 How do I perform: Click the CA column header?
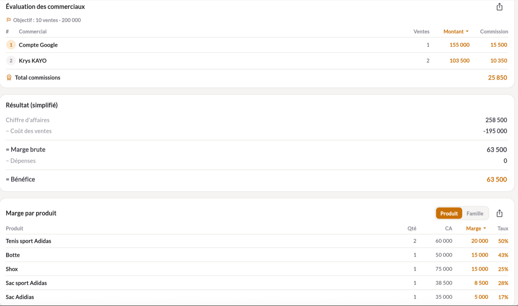click(x=448, y=229)
